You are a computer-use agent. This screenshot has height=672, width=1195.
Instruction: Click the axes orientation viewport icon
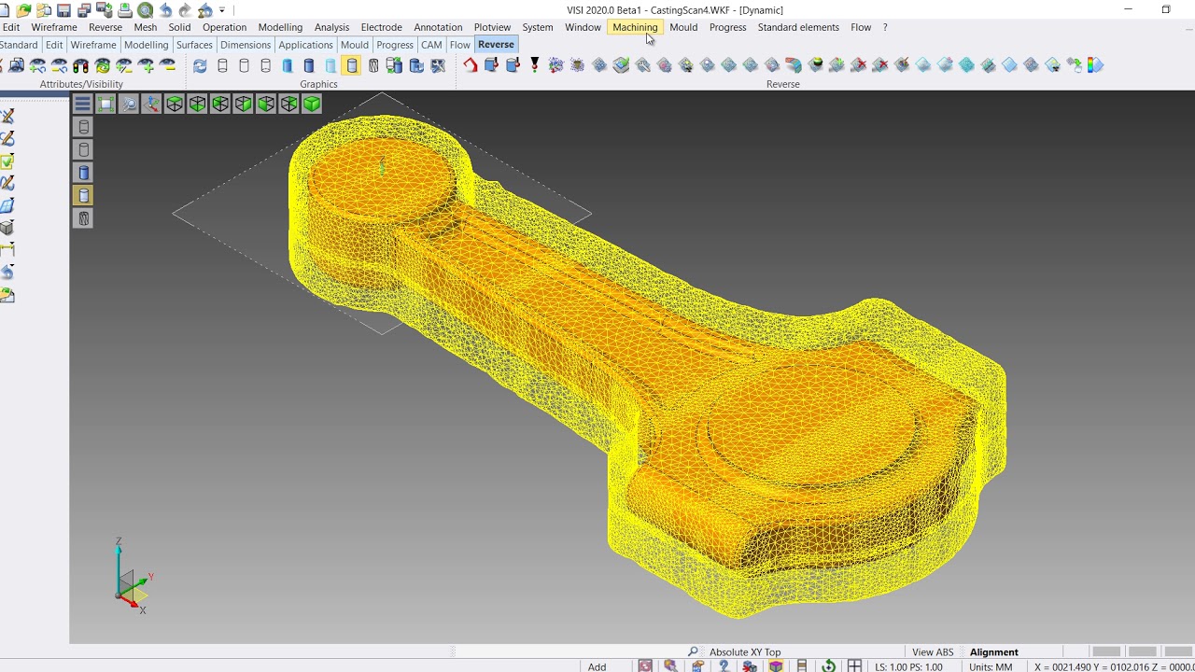151,105
